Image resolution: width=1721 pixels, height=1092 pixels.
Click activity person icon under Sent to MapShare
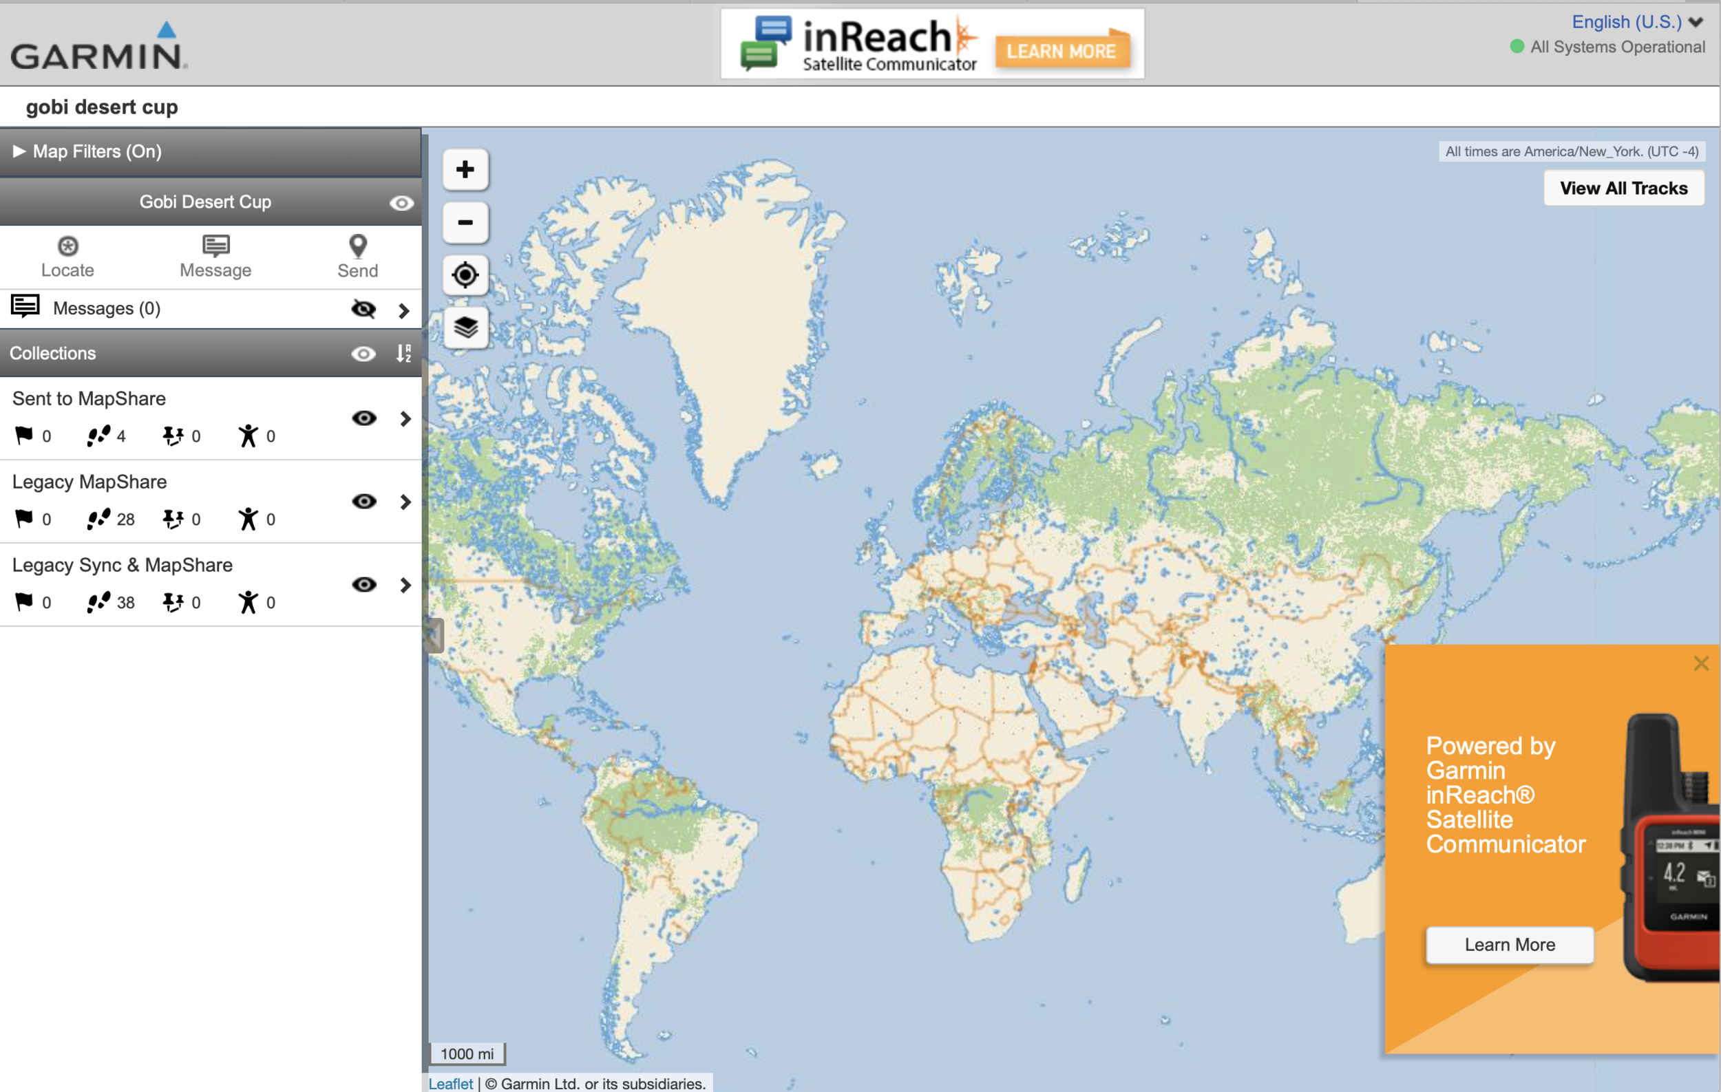pos(248,436)
